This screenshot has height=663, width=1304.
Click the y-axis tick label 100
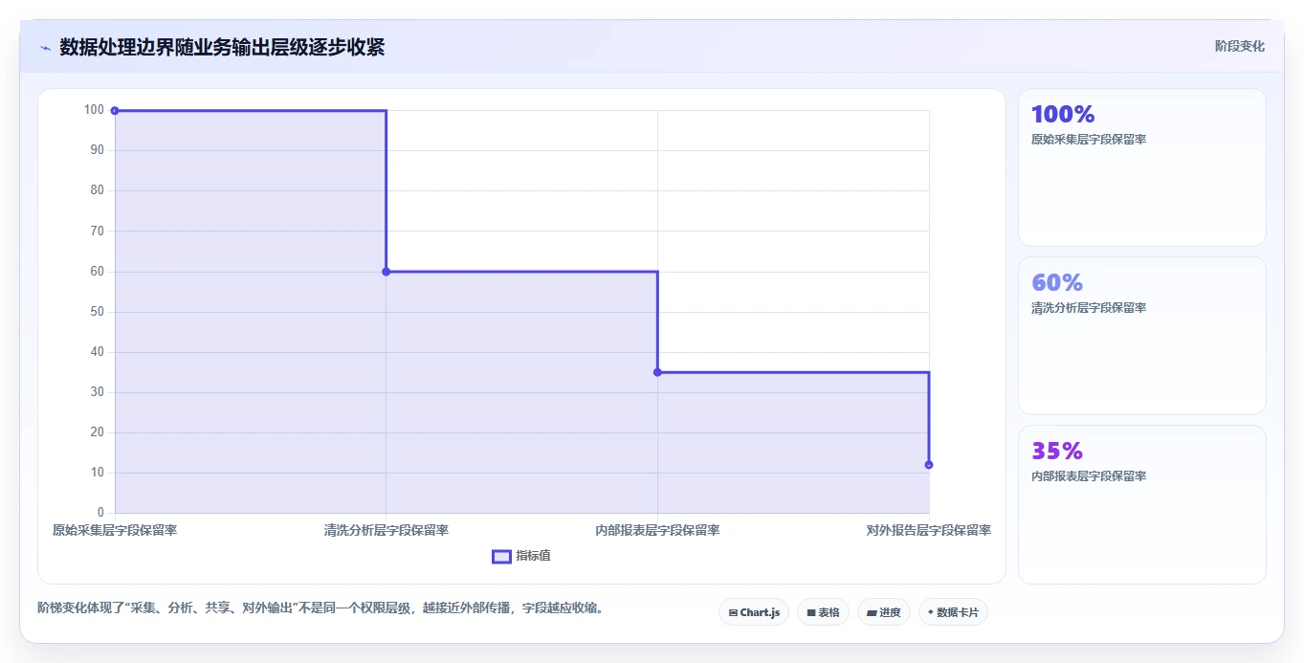94,110
